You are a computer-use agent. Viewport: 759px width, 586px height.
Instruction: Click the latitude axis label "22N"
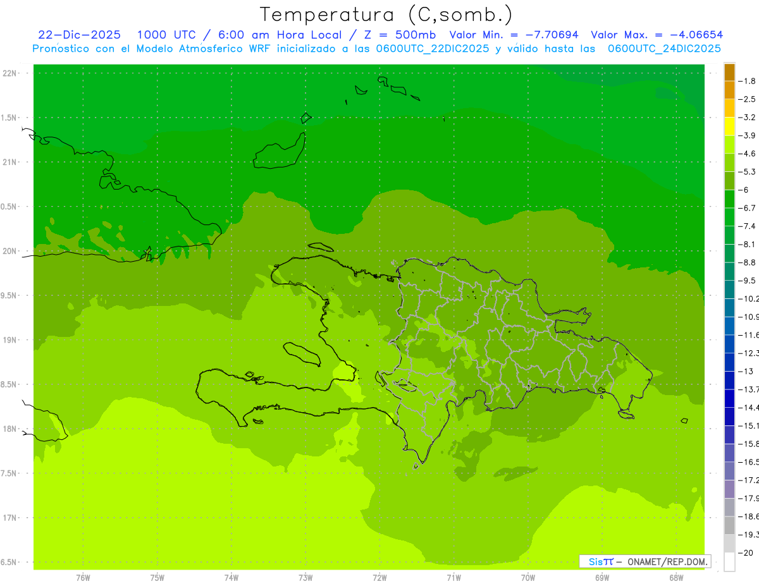tap(10, 73)
